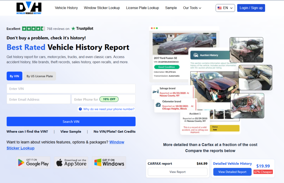The image size is (284, 183).
Task: Open the Vehicle History menu item
Action: 66,8
